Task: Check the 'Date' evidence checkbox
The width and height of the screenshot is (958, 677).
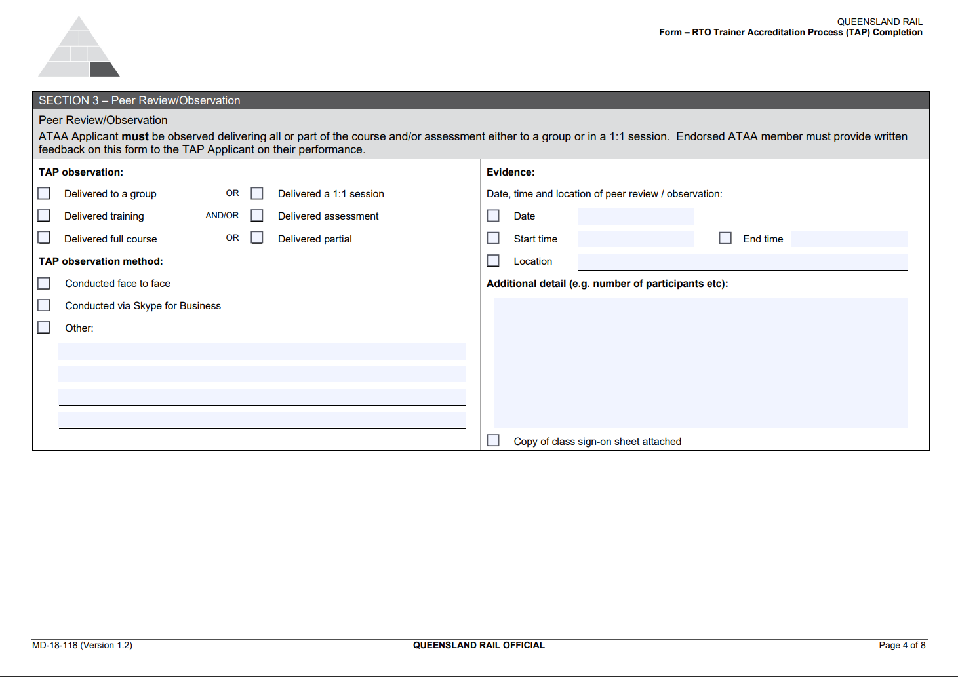Action: pos(493,216)
